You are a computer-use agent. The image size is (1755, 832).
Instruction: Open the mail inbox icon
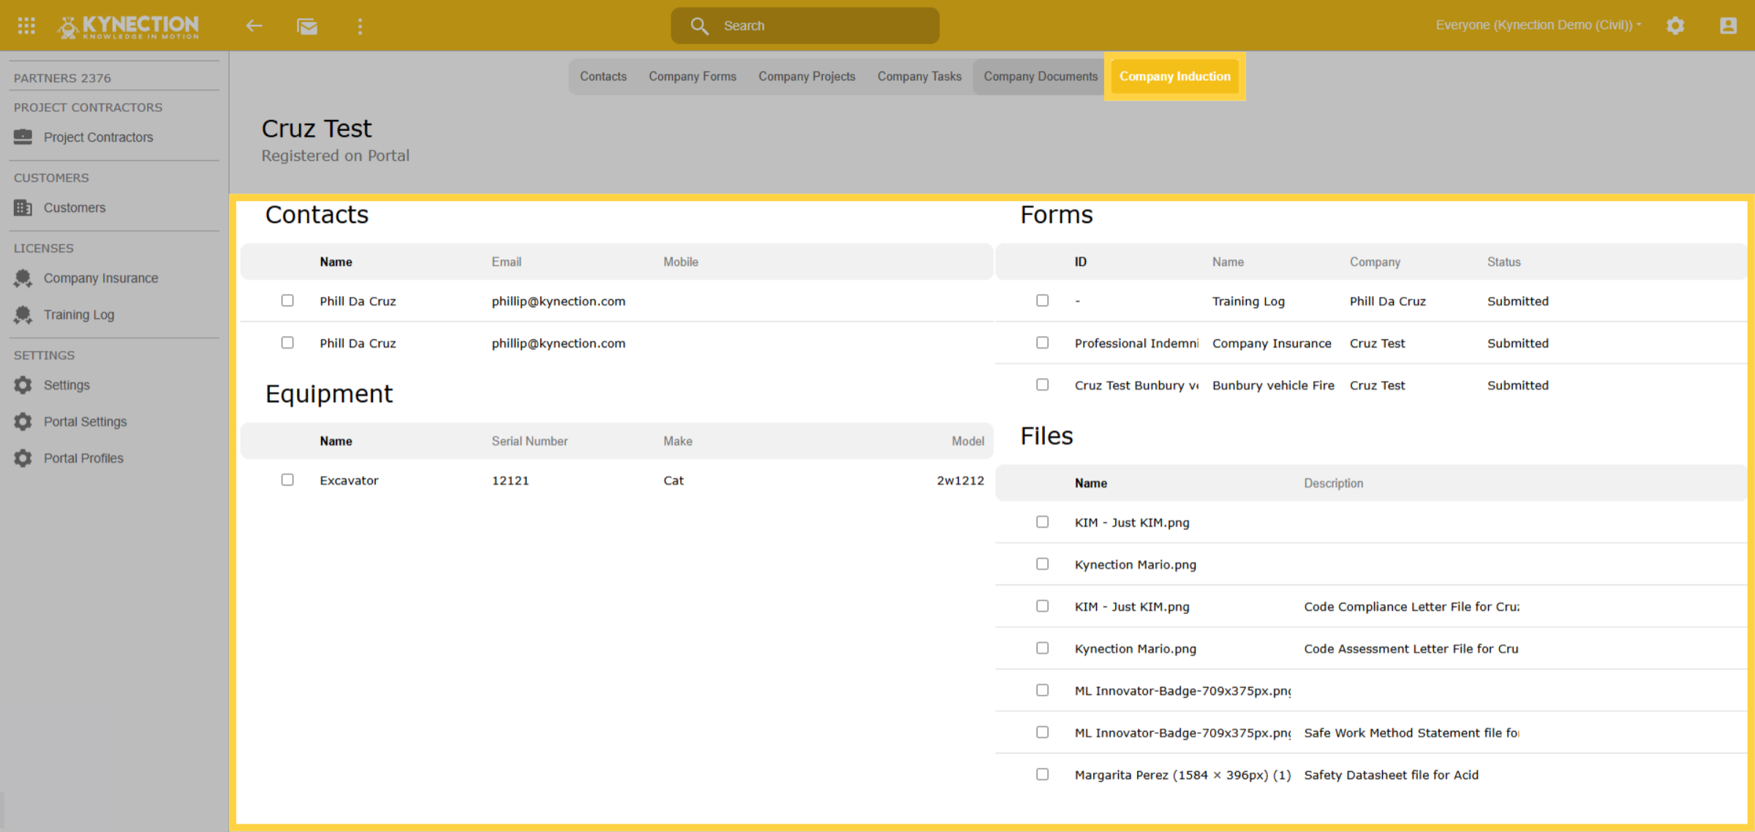[x=307, y=26]
